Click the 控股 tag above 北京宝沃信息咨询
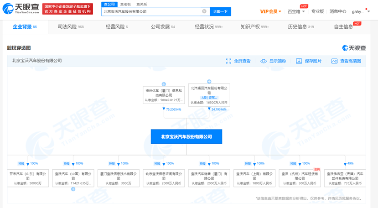 157,163
